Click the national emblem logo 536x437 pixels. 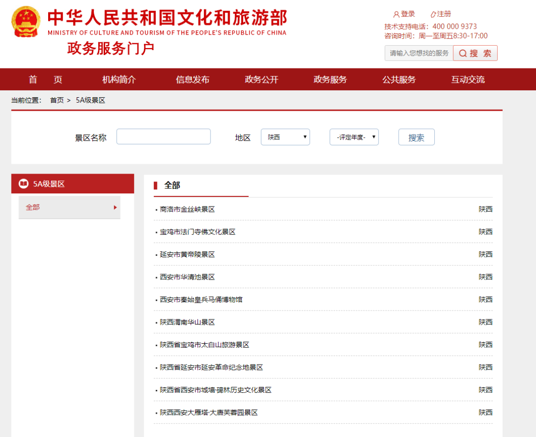tap(26, 22)
